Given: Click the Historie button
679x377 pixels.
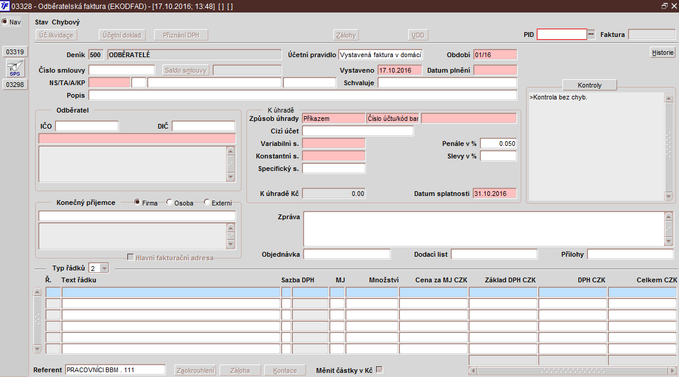Looking at the screenshot, I should [662, 52].
